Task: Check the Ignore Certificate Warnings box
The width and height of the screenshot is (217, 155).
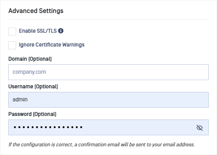Action: tap(12, 45)
